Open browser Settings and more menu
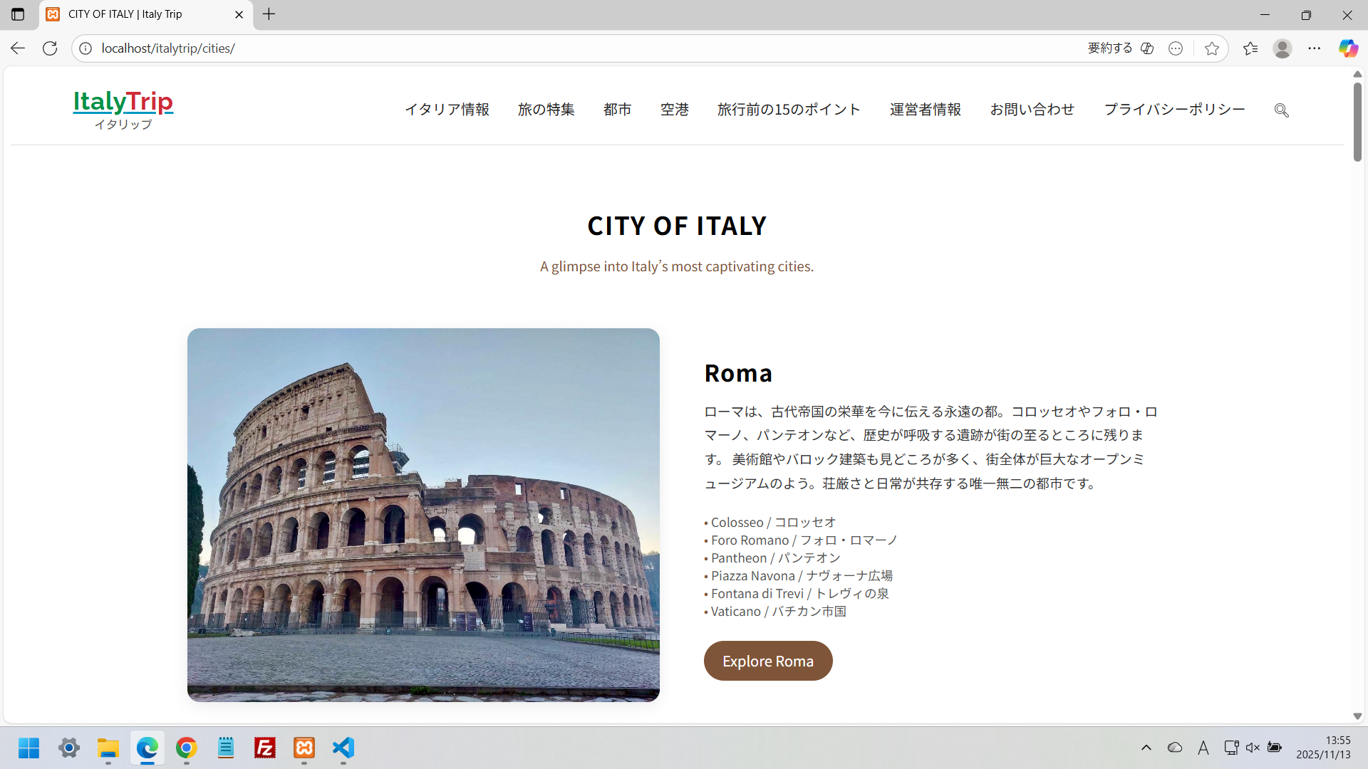1368x769 pixels. (x=1314, y=48)
